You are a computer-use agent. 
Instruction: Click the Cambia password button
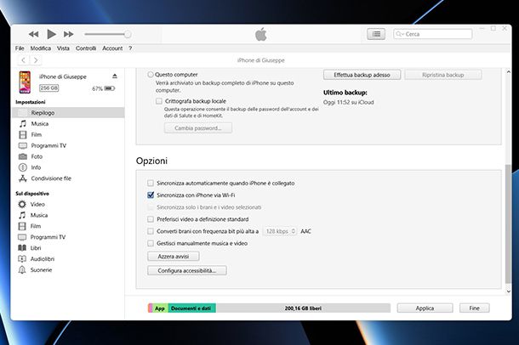pos(198,127)
